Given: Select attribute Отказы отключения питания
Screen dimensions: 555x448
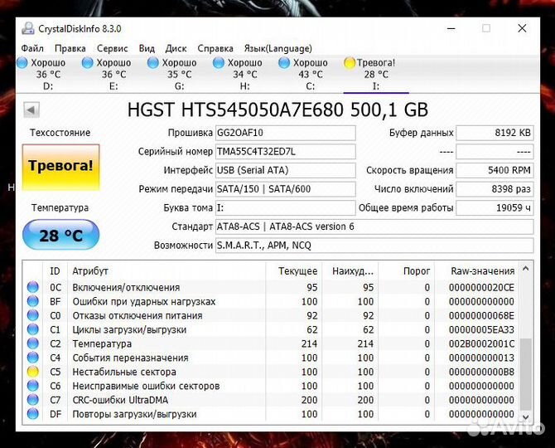Looking at the screenshot, I should point(138,315).
